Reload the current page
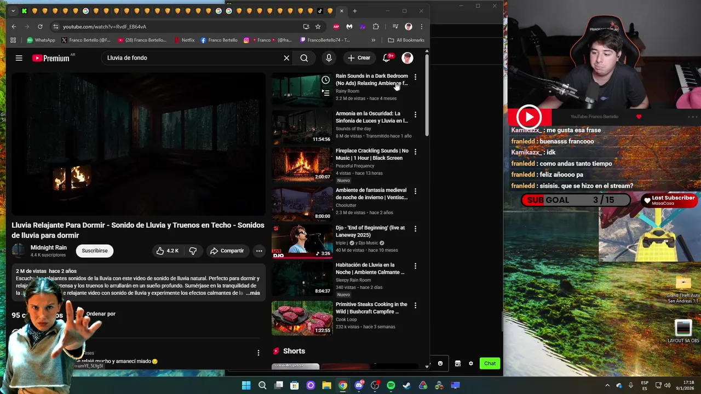The image size is (701, 394). pyautogui.click(x=40, y=26)
